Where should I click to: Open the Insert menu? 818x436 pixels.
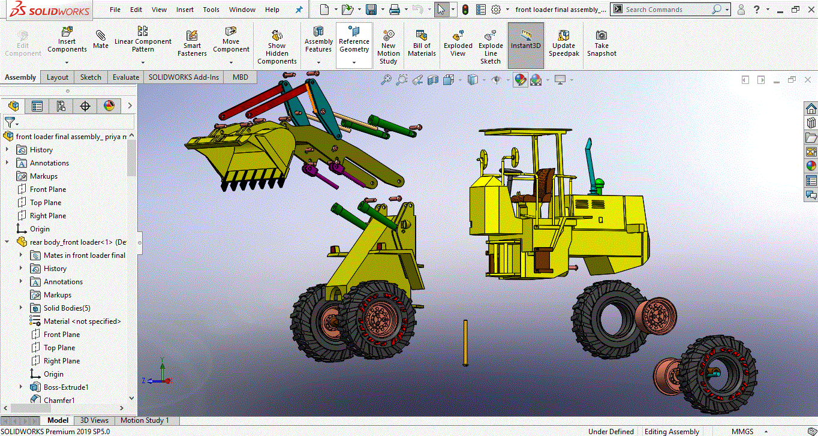pos(185,10)
